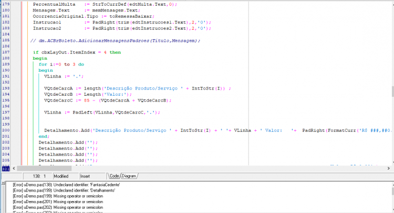Image resolution: width=394 pixels, height=213 pixels.
Task: Select the 'Detalhamento' undeclared identifier error
Action: pyautogui.click(x=64, y=190)
